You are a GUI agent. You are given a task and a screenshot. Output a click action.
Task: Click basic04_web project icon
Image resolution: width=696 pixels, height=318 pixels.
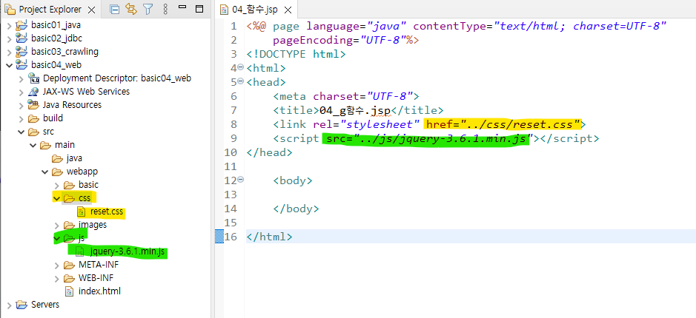(21, 65)
